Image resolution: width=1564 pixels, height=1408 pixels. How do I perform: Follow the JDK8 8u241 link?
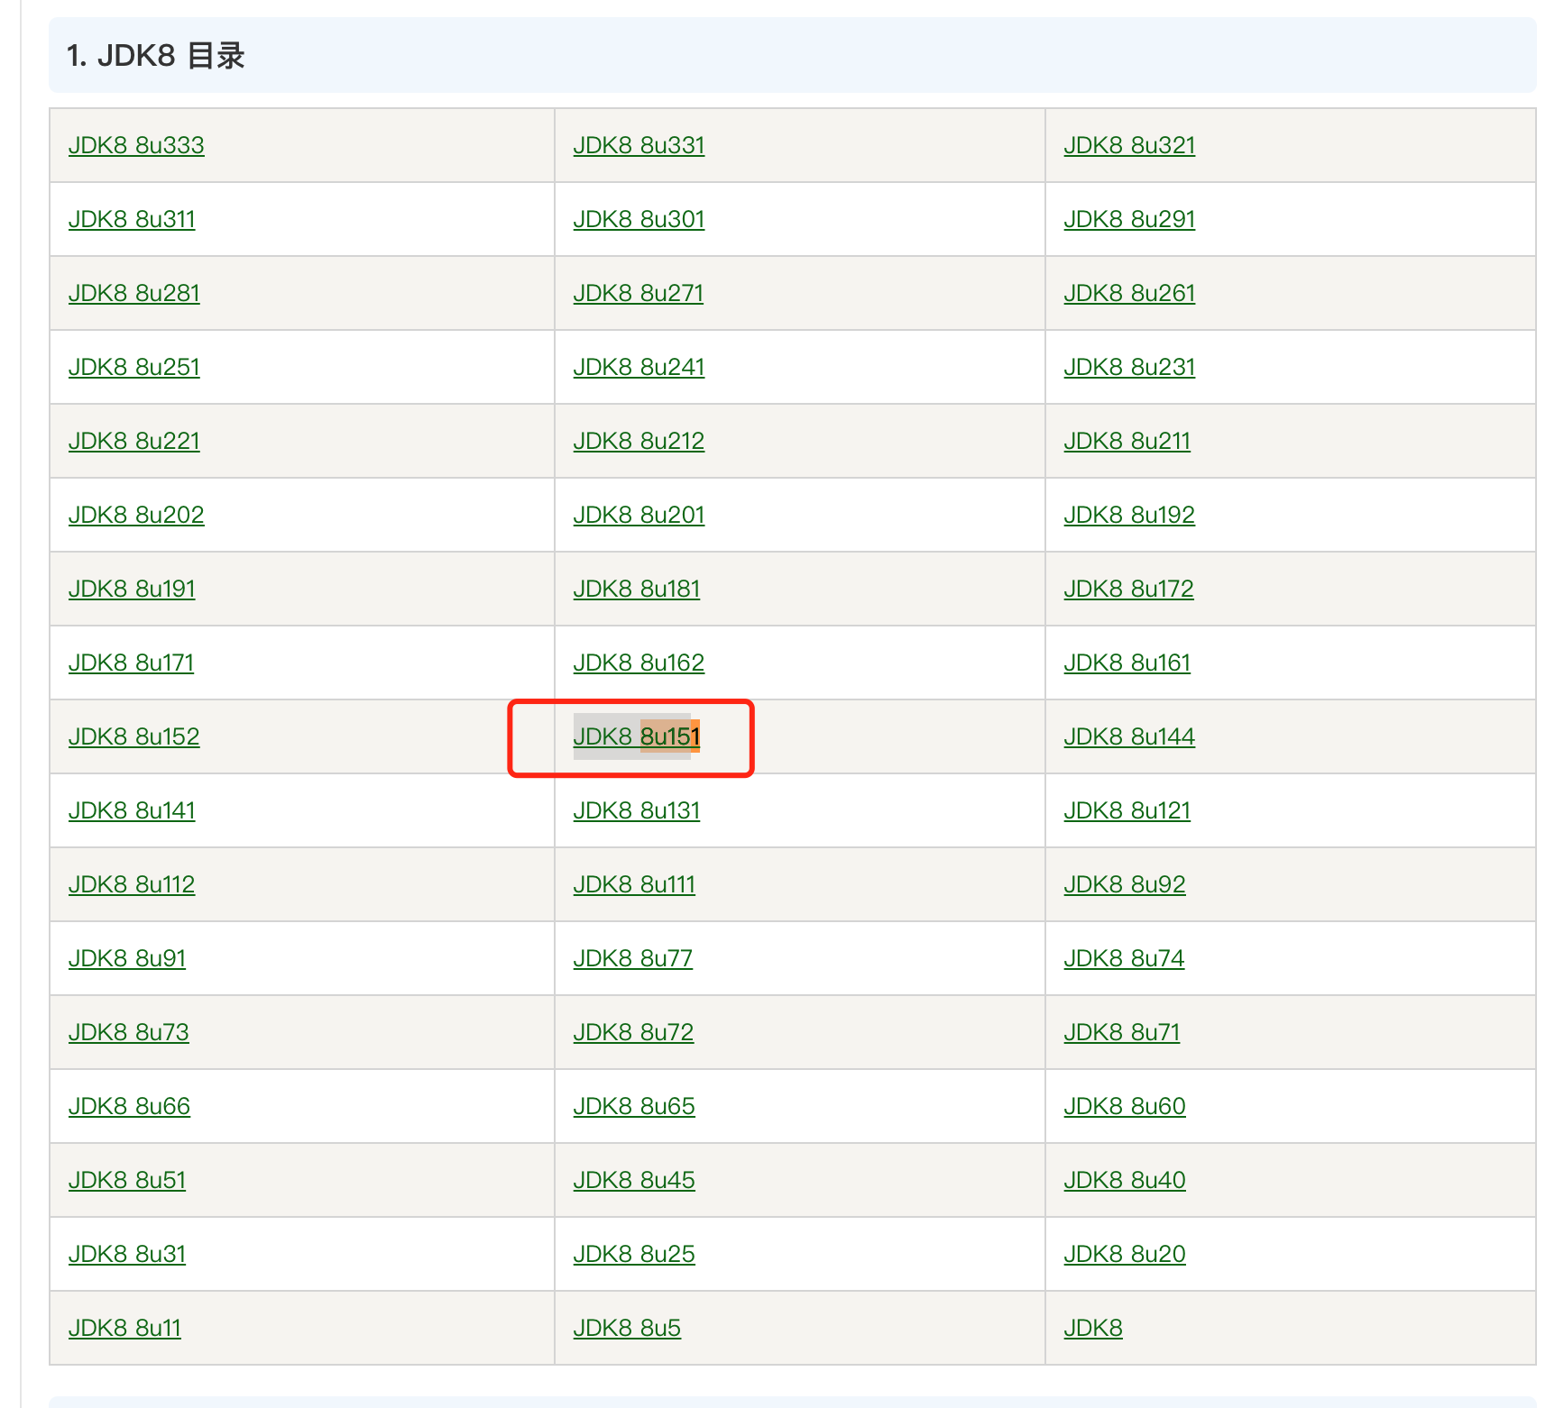639,367
